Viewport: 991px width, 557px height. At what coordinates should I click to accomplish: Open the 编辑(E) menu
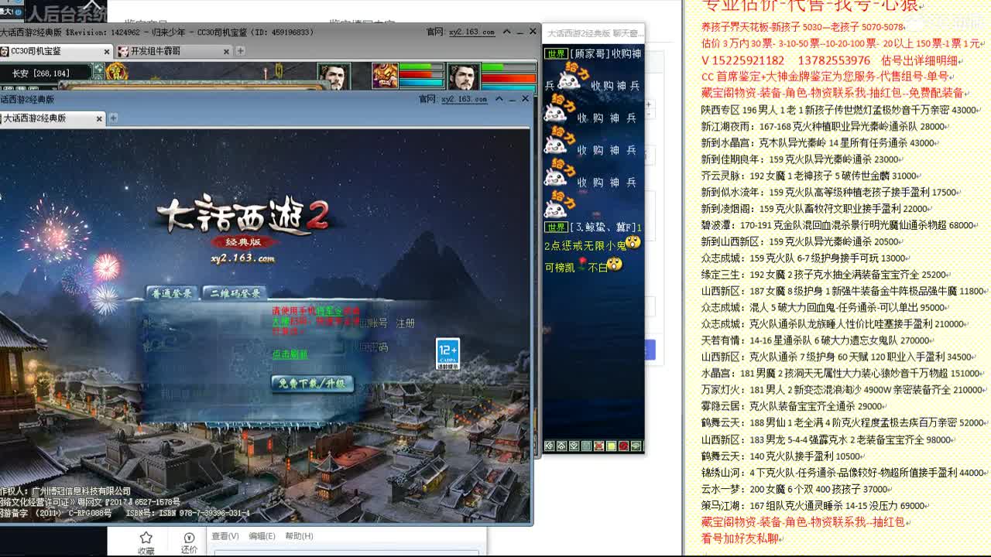point(262,536)
